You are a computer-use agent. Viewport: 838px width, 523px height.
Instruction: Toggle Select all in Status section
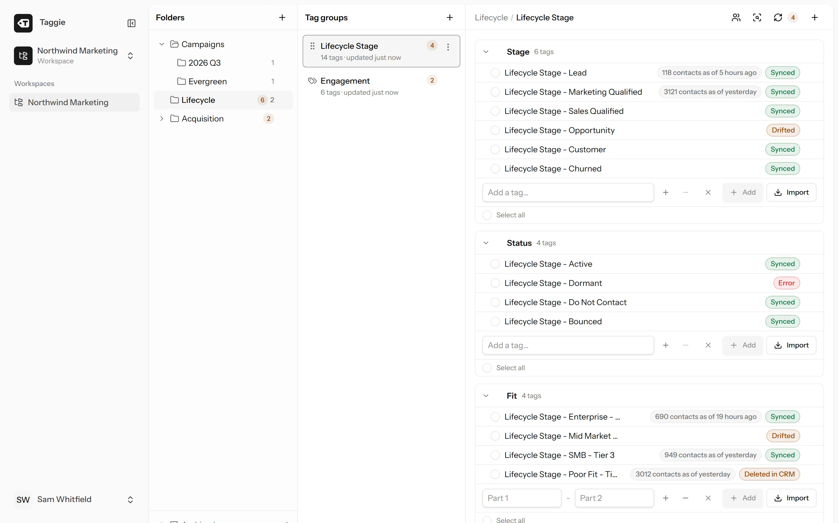coord(487,368)
